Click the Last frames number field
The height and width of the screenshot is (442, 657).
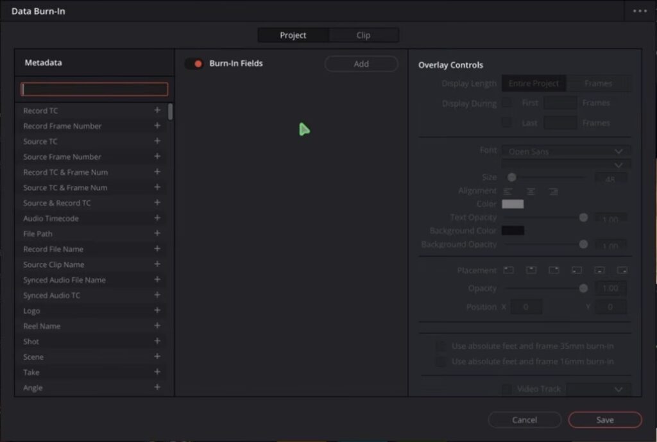560,123
